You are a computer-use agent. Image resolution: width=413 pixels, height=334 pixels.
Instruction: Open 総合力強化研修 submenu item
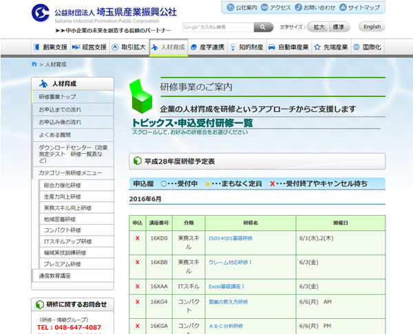(x=76, y=186)
